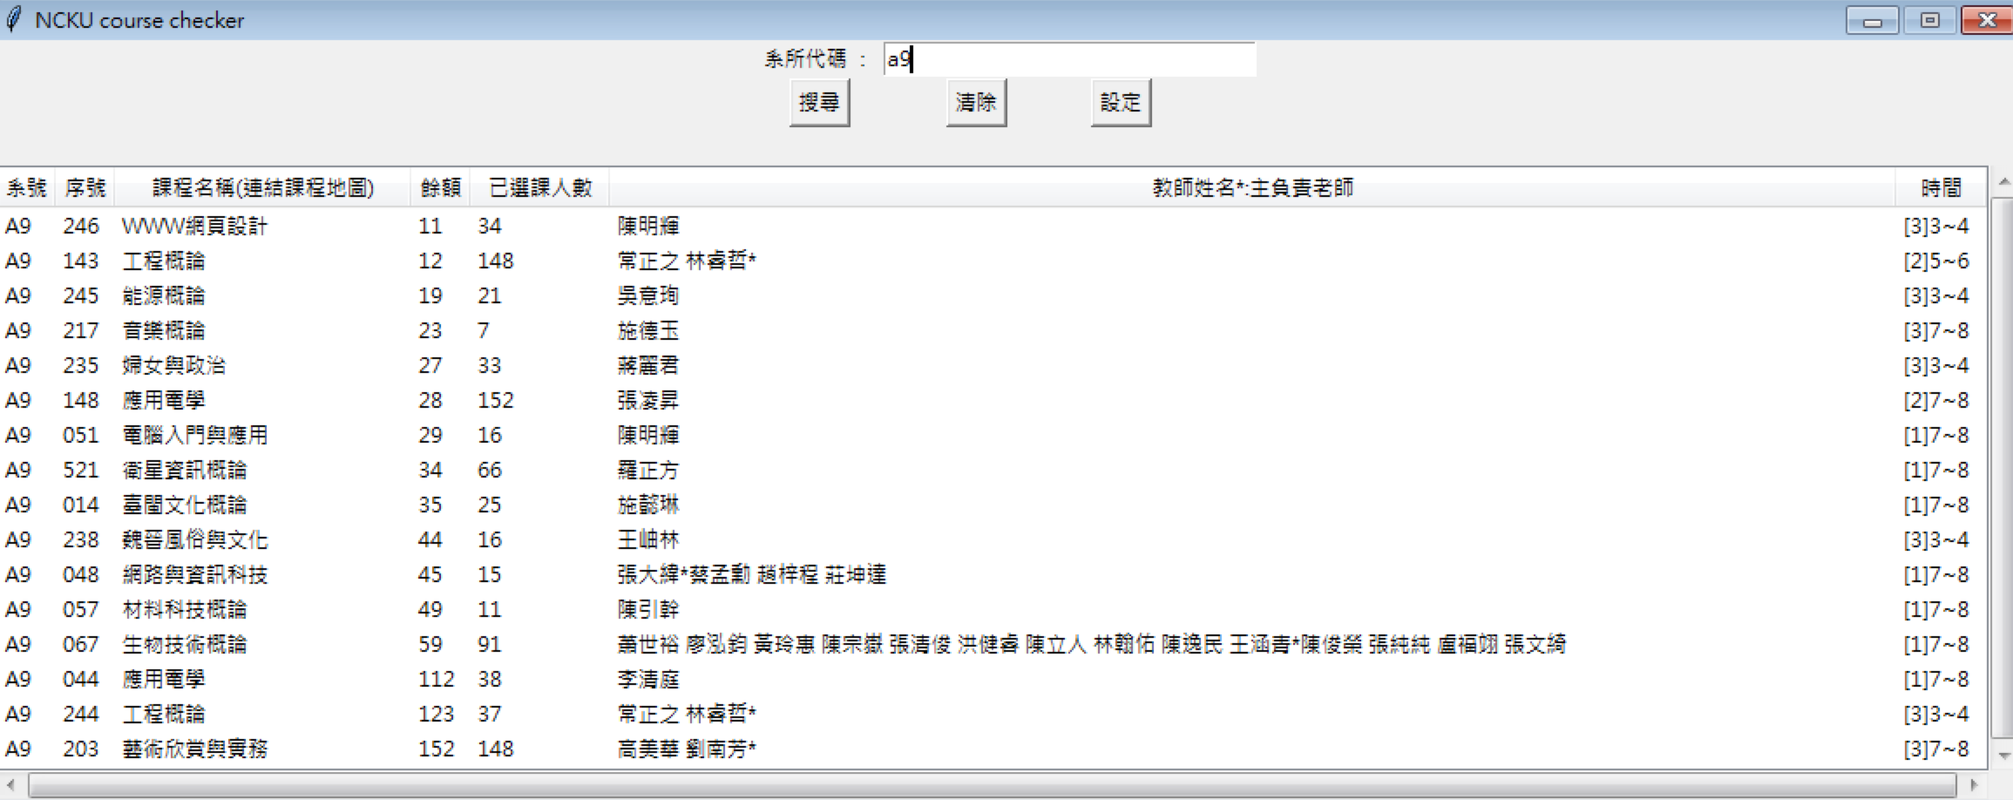Click teacher name 李清庭

pyautogui.click(x=647, y=679)
